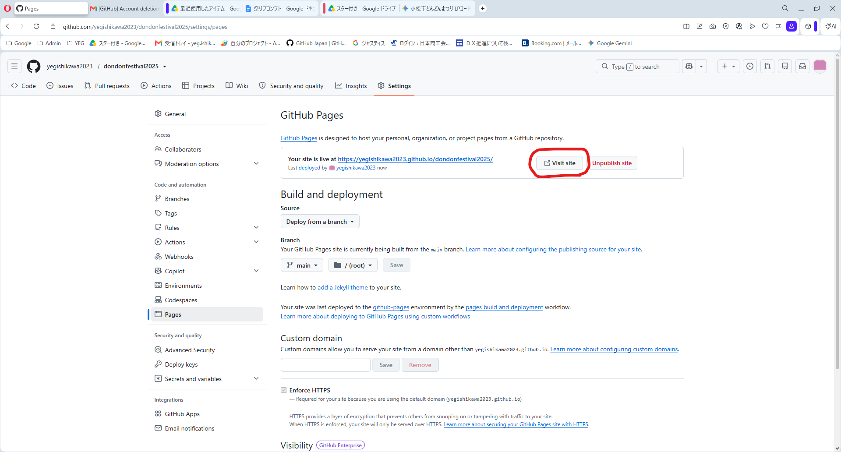Open the Copilot chat icon
This screenshot has height=452, width=841.
pyautogui.click(x=689, y=66)
